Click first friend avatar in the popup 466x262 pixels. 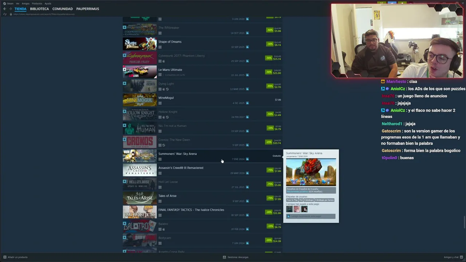tap(289, 209)
